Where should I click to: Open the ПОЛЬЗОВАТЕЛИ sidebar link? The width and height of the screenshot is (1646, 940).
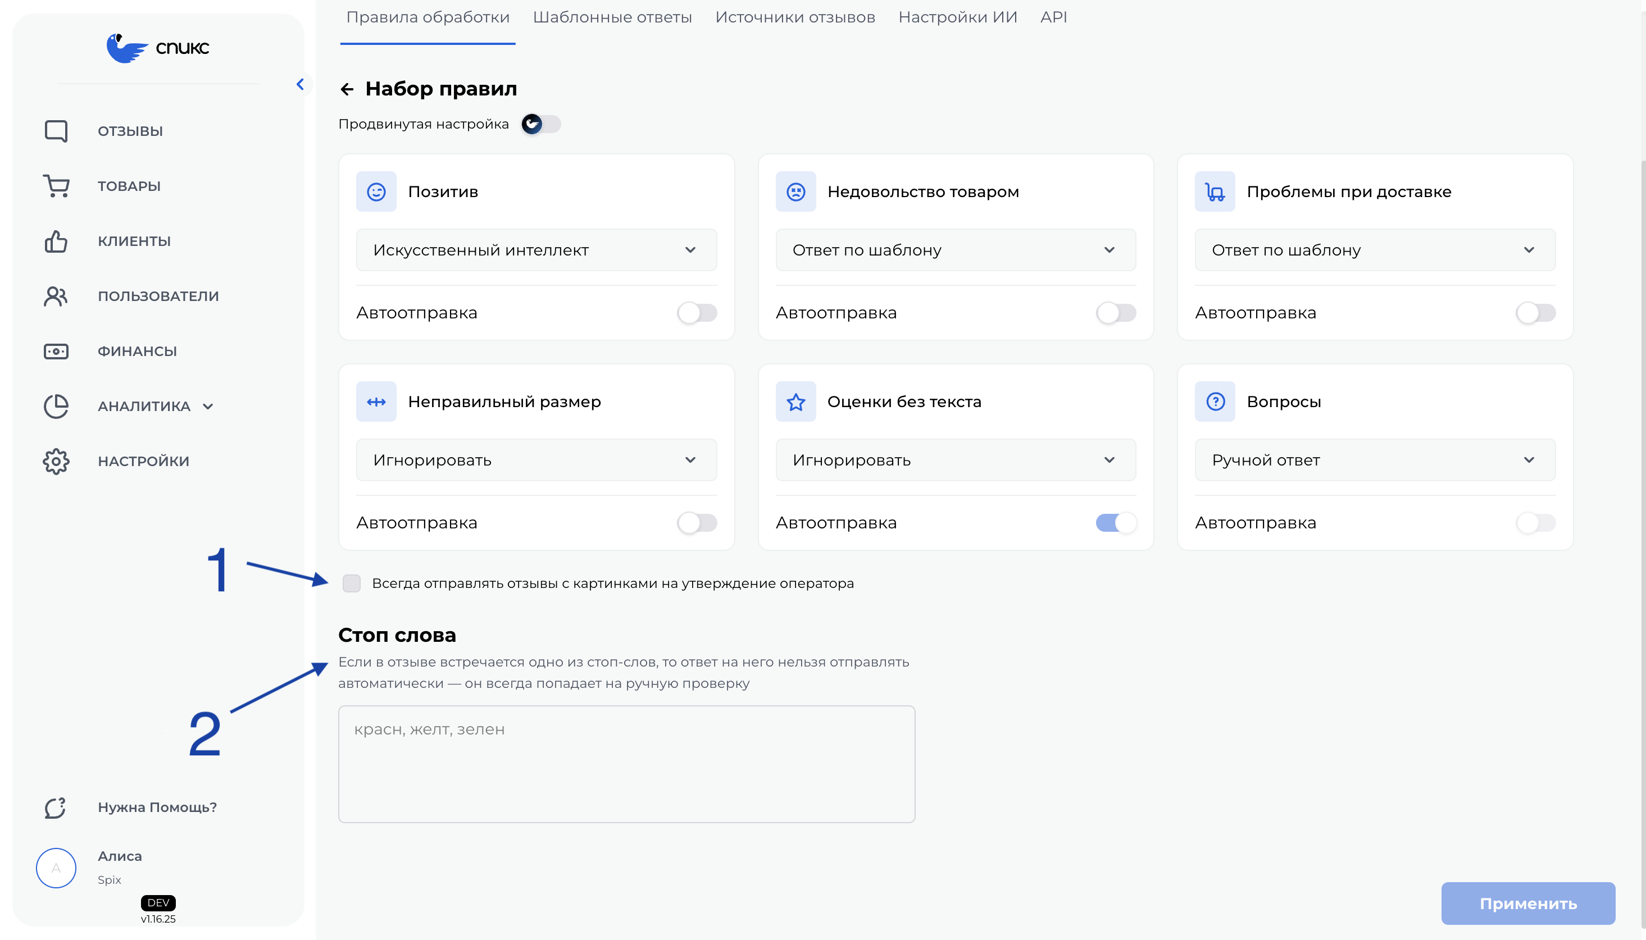pyautogui.click(x=158, y=296)
